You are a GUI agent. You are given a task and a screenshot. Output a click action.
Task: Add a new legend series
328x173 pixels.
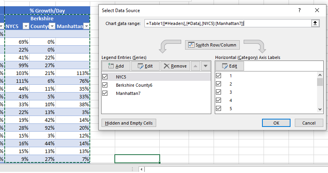tap(116, 66)
